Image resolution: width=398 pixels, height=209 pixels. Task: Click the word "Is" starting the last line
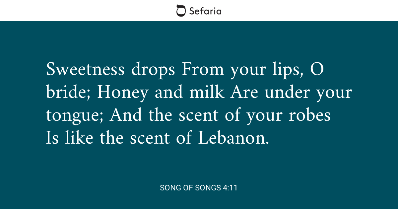point(52,138)
